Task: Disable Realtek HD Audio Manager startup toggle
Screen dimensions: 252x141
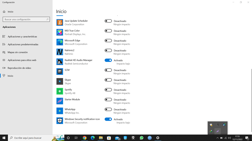Action: pos(108,60)
